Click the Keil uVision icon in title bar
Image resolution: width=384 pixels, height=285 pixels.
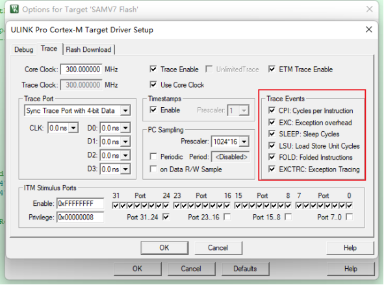[x=14, y=9]
